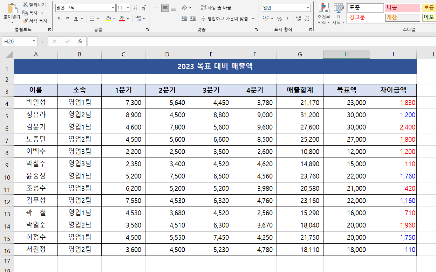Decrease the indent level

click(184, 19)
